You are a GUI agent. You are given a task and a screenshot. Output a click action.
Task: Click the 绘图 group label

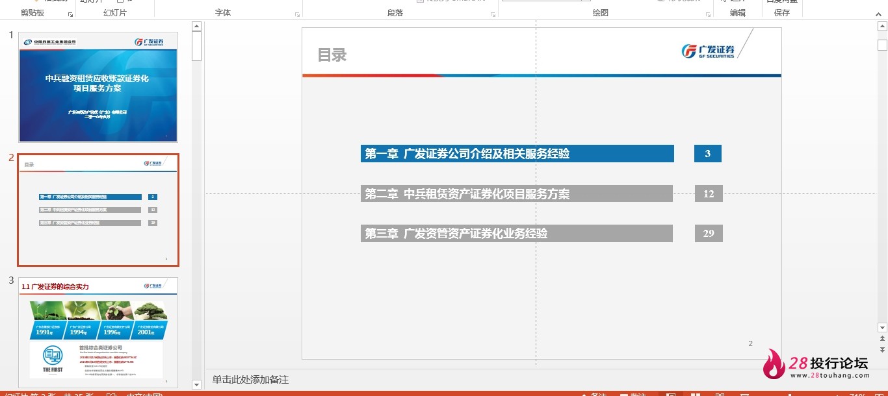pos(601,13)
